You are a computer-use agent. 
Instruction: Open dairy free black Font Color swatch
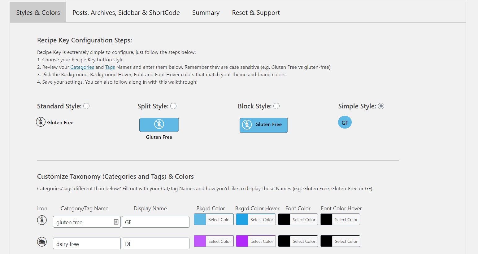(284, 241)
